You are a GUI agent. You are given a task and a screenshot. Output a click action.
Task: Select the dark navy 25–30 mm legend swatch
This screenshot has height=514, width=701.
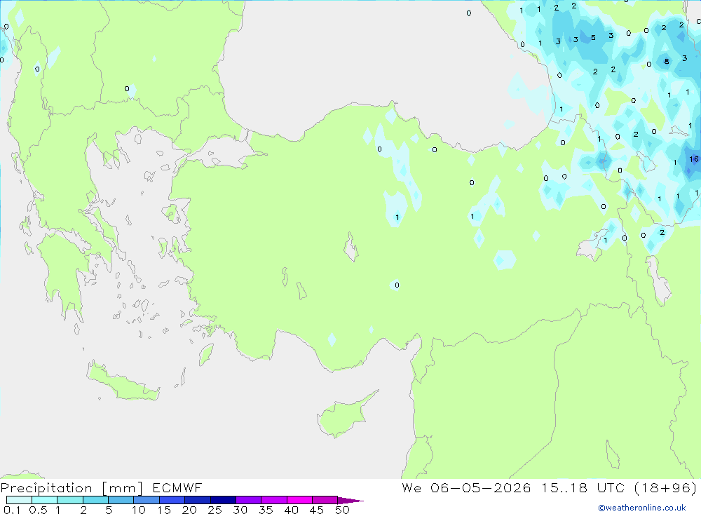[x=223, y=500]
